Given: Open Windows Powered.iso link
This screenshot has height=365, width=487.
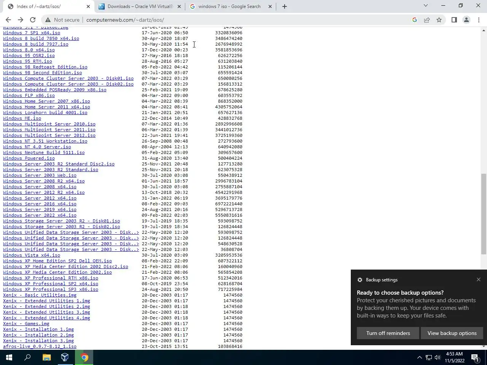Looking at the screenshot, I should (29, 158).
